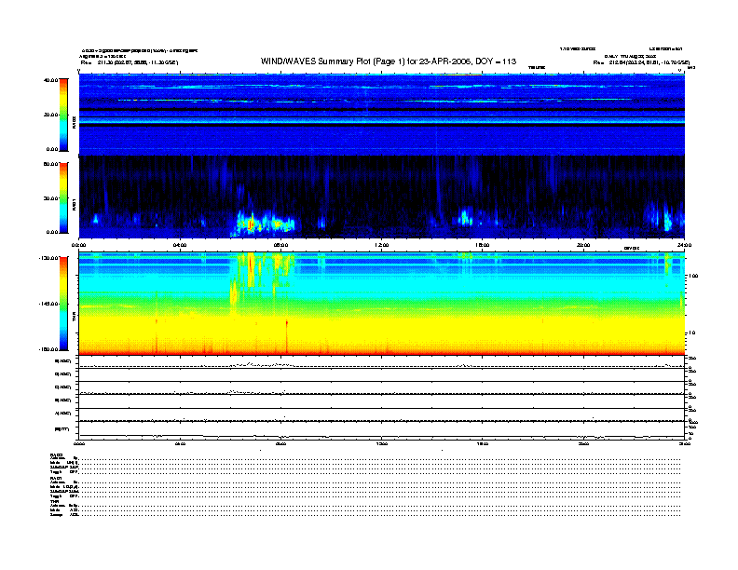Click the 40.00 color scale label
Image resolution: width=738 pixels, height=570 pixels.
51,80
